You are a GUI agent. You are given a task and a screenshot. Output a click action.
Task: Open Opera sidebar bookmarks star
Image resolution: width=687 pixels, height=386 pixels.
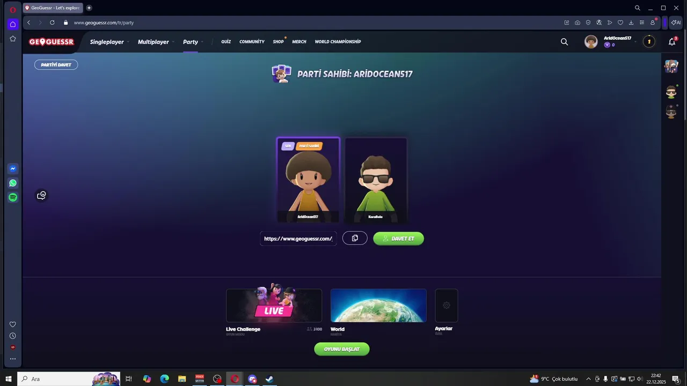[13, 39]
